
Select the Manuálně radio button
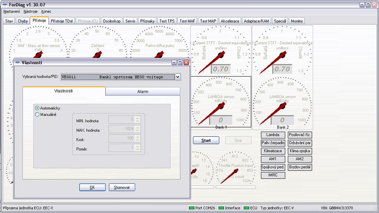click(x=37, y=115)
